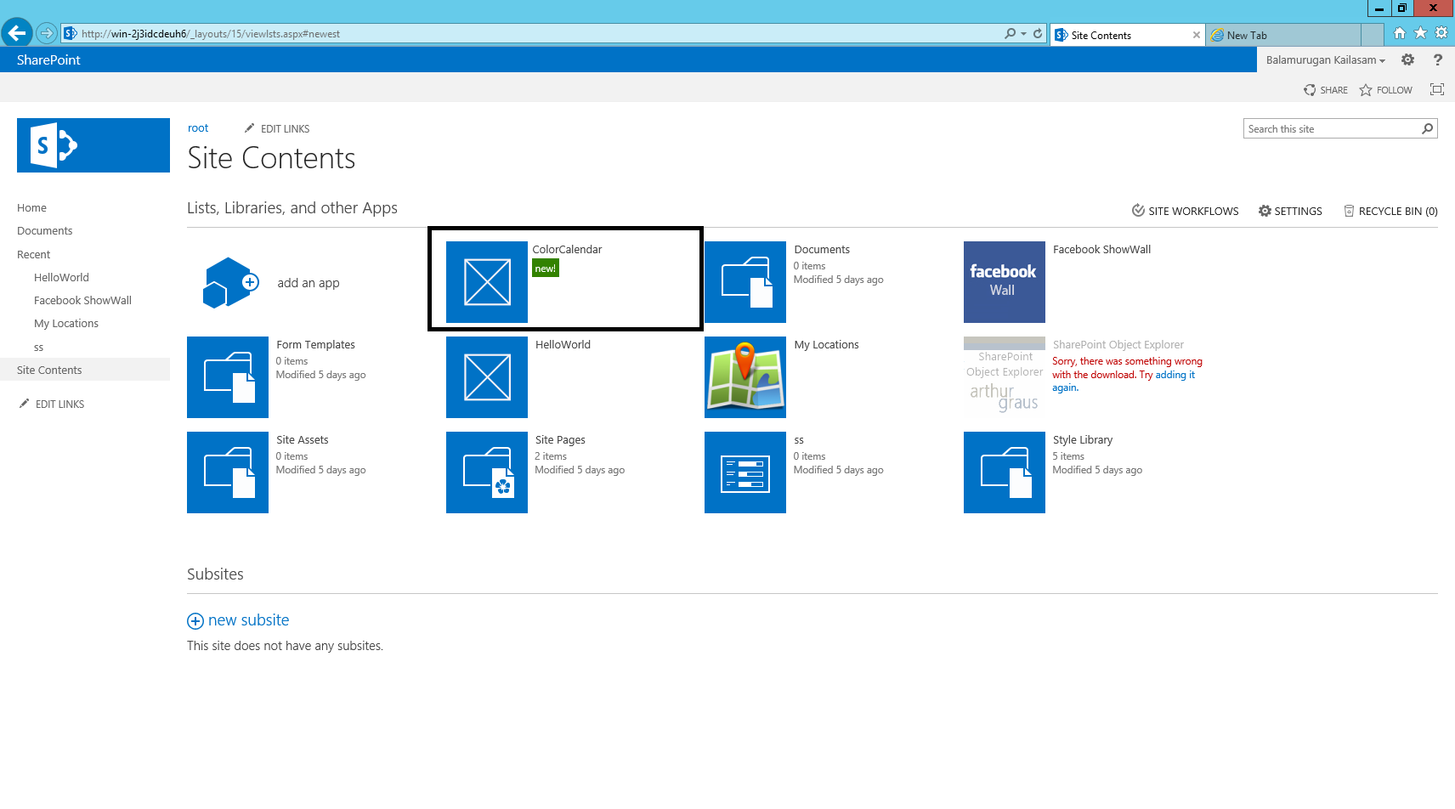This screenshot has height=809, width=1455.
Task: Open the ss list tile icon
Action: pos(745,472)
